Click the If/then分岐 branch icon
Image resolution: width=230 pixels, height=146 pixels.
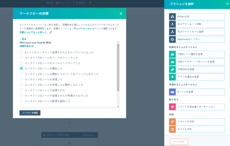(172, 16)
